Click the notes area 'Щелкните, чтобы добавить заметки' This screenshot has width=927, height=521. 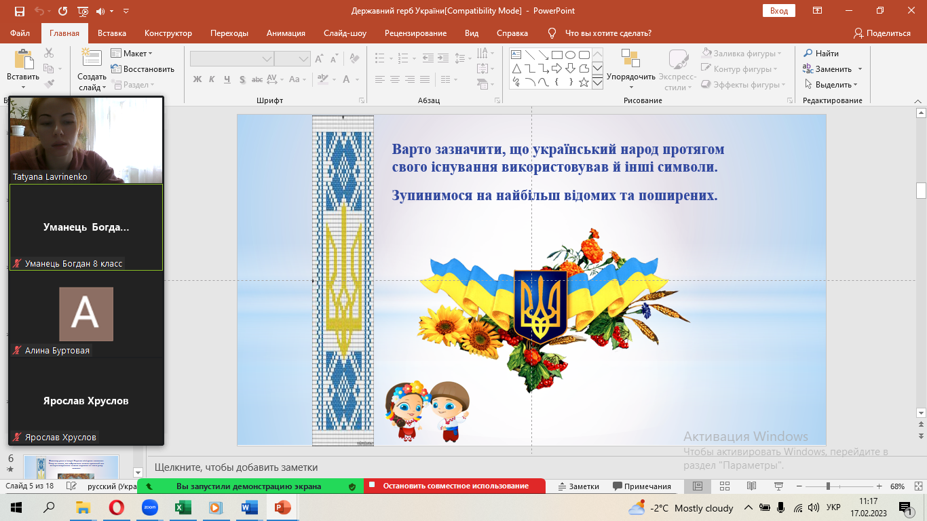(x=236, y=467)
